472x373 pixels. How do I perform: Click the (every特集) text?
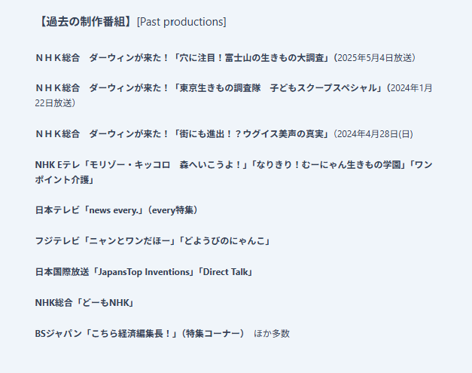(173, 210)
